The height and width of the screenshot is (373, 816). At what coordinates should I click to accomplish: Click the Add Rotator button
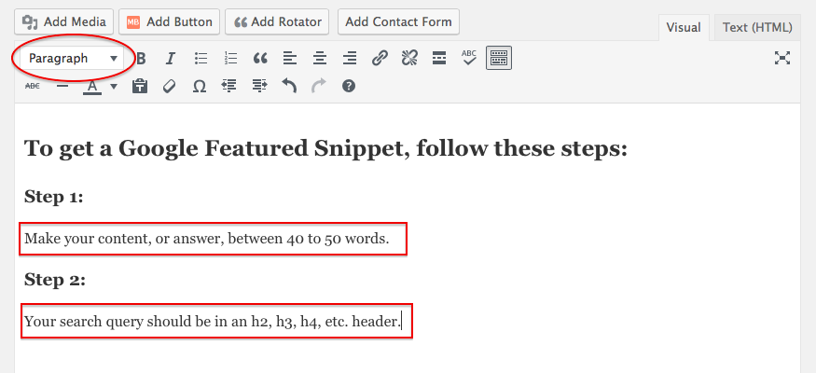[277, 21]
